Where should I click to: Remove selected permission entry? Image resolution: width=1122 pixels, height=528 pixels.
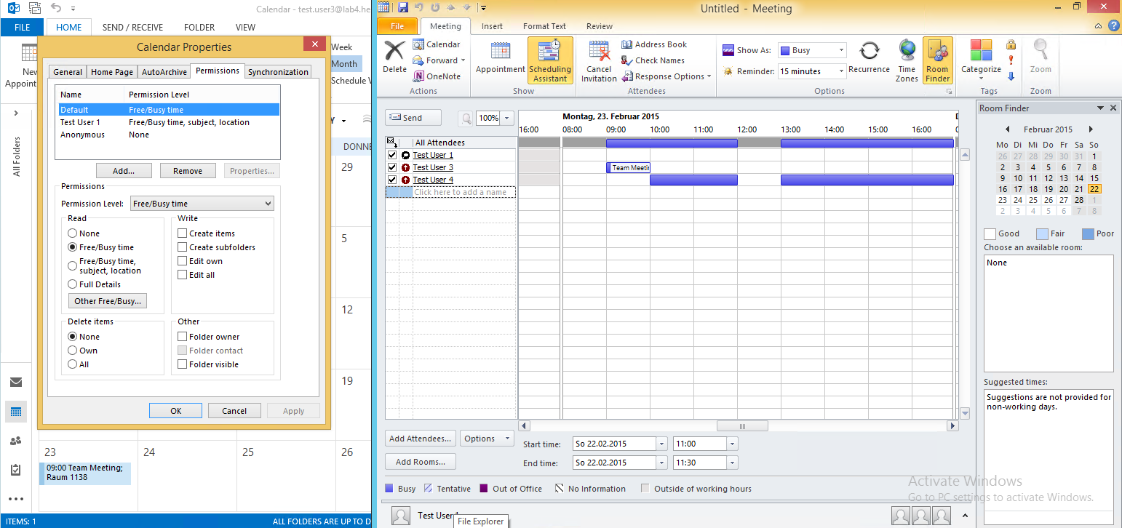pyautogui.click(x=188, y=171)
